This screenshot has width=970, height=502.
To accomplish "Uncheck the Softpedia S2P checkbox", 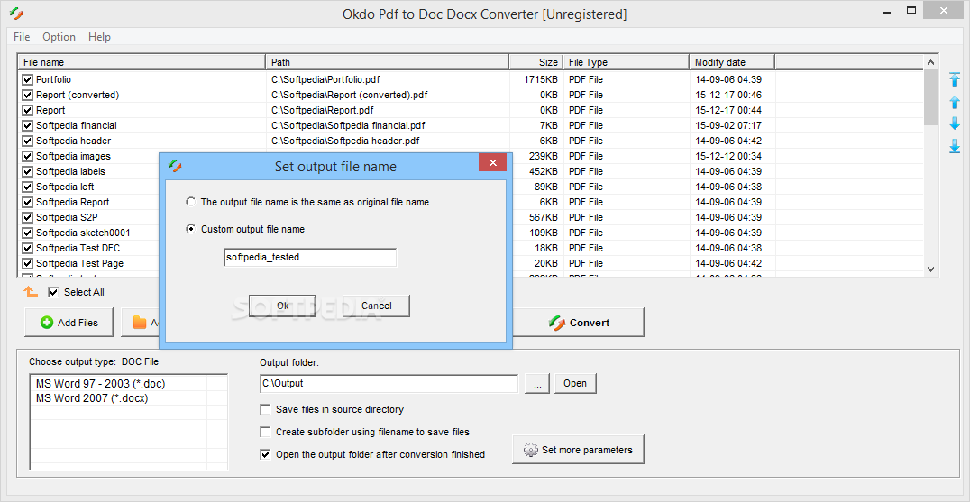I will click(x=27, y=217).
